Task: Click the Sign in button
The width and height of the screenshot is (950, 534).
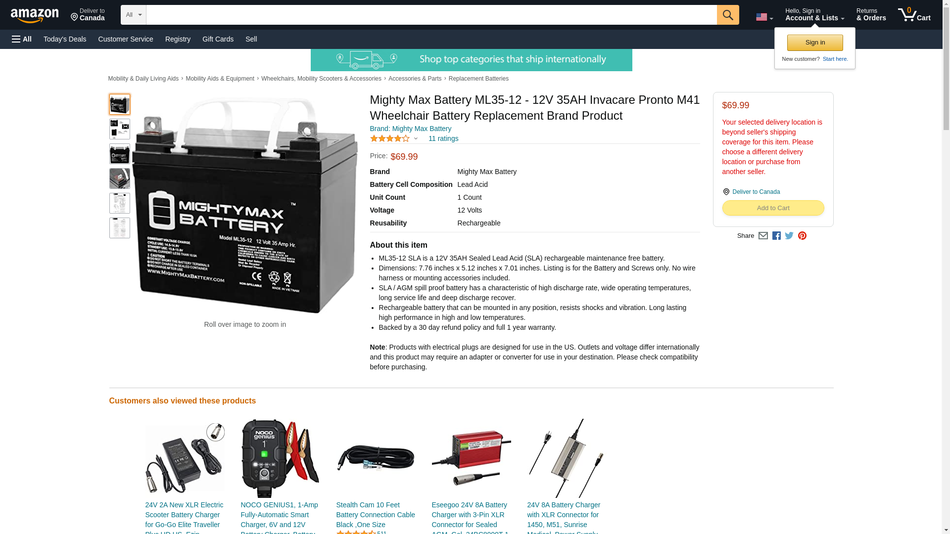Action: (x=815, y=43)
